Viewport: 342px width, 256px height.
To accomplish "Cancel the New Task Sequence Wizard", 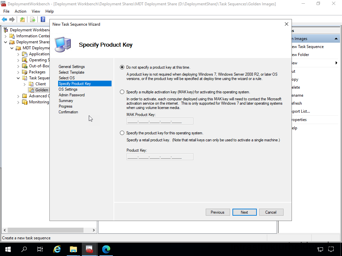I will point(271,212).
